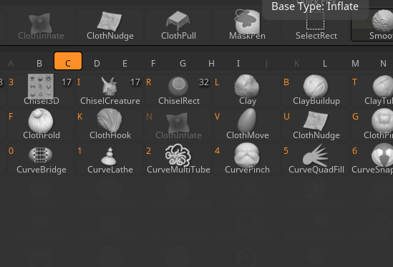Click the dimmed J letter filter
This screenshot has height=267, width=393.
pos(266,64)
